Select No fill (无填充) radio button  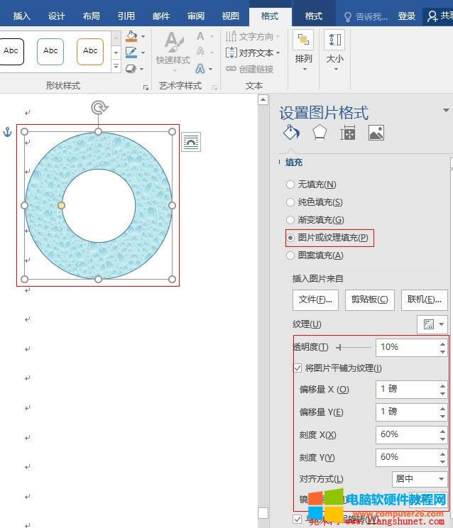click(x=290, y=185)
